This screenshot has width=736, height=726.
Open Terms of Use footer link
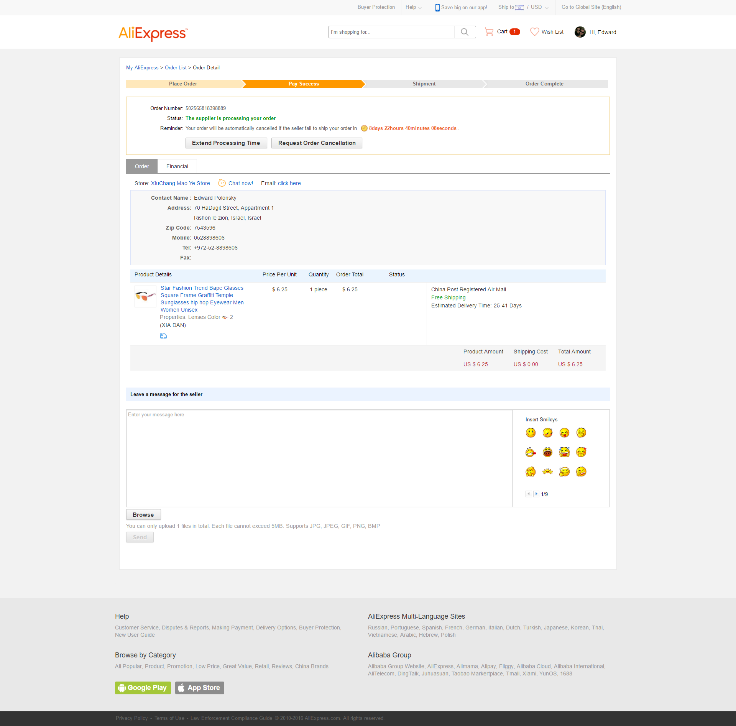[x=169, y=718]
